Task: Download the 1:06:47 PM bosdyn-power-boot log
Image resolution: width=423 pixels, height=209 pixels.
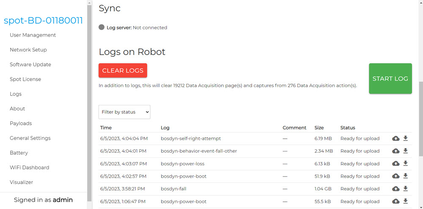Action: (405, 201)
